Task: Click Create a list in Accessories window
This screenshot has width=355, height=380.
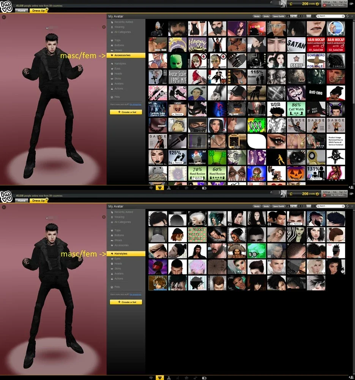Action: 126,112
